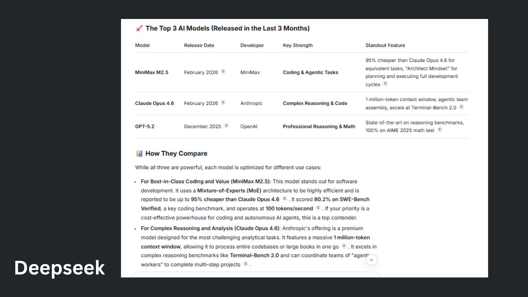Click citation after '95% cheaper than Claude Opus 4.6' paragraph text
The height and width of the screenshot is (297, 528).
click(x=285, y=199)
